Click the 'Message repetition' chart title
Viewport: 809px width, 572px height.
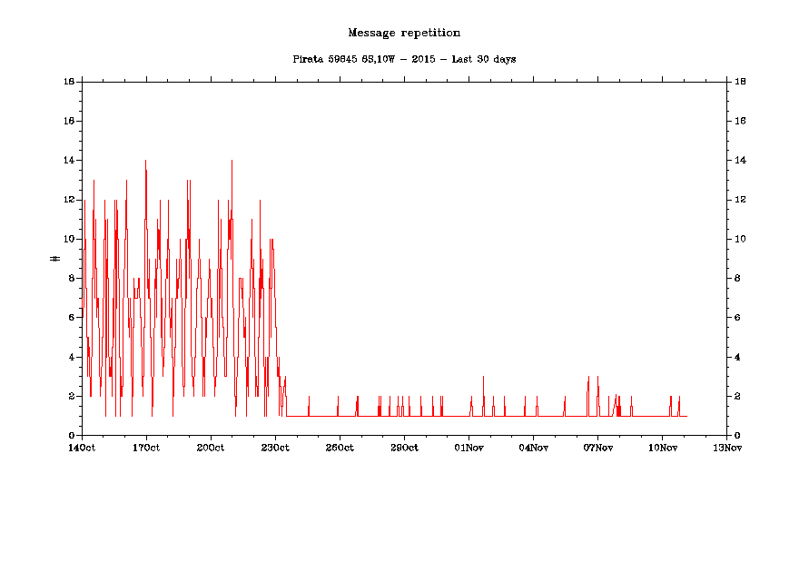(x=404, y=34)
